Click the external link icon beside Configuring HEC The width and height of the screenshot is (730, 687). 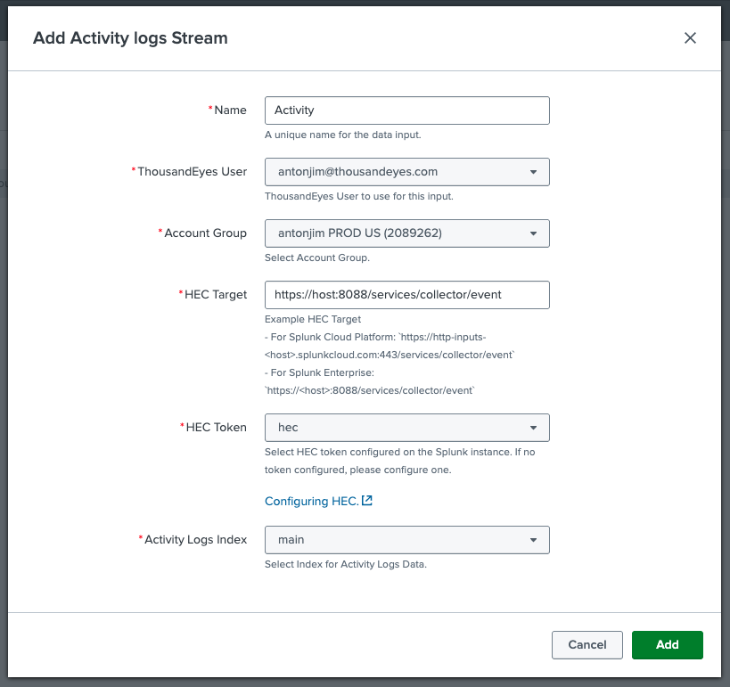point(366,501)
